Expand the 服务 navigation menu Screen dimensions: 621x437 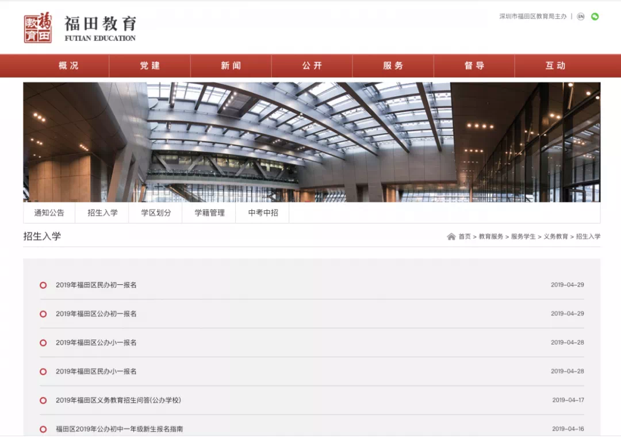[x=393, y=66]
